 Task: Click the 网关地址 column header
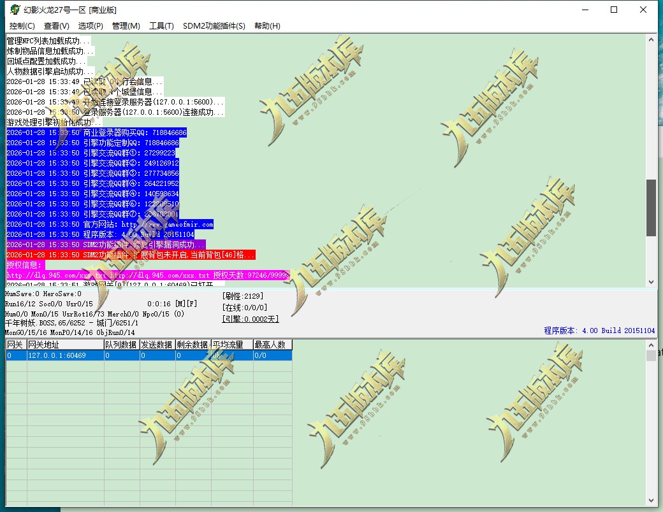[x=66, y=345]
